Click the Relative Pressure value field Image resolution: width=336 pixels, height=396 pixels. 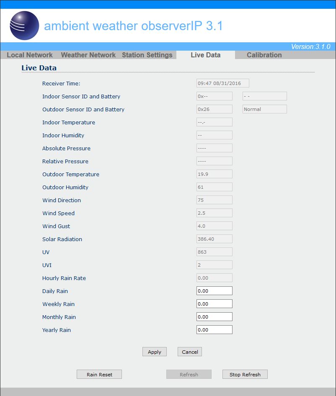click(215, 161)
